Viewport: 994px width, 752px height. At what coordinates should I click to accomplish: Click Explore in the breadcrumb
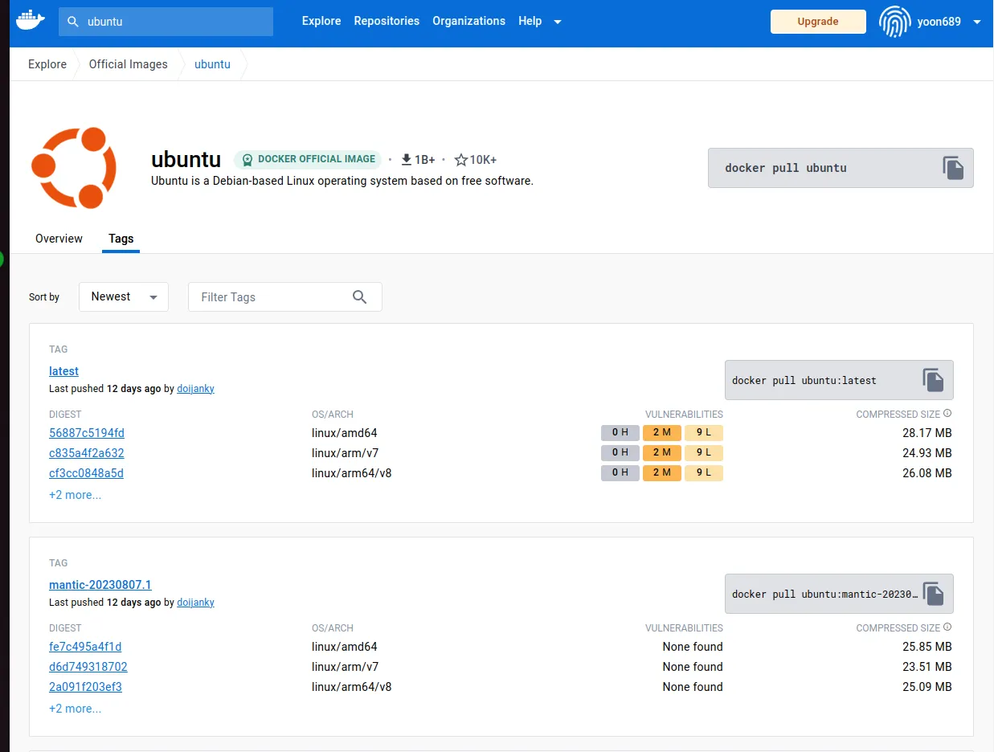click(47, 64)
